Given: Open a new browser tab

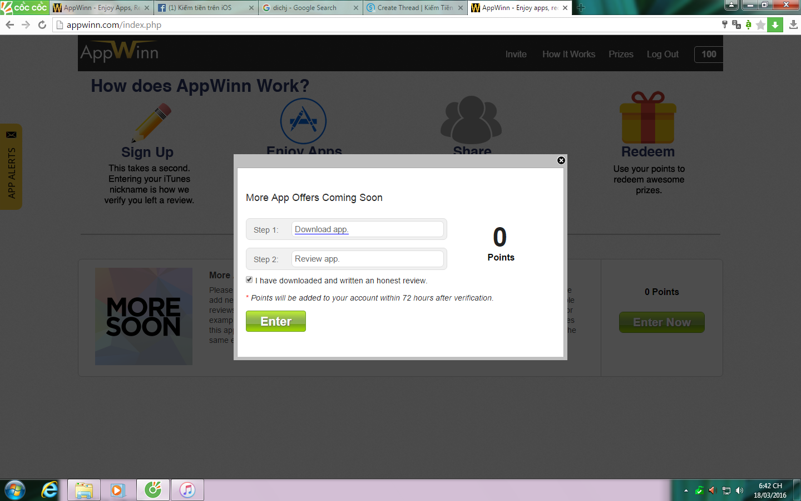Looking at the screenshot, I should [x=581, y=8].
